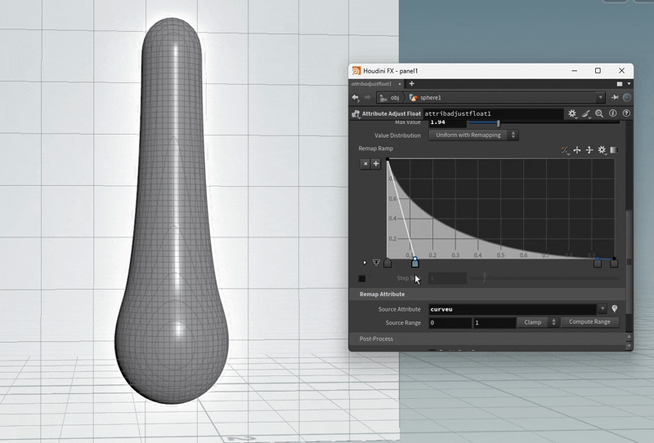Click the scroll down arrow below Post-Process
The image size is (654, 443).
pyautogui.click(x=629, y=347)
